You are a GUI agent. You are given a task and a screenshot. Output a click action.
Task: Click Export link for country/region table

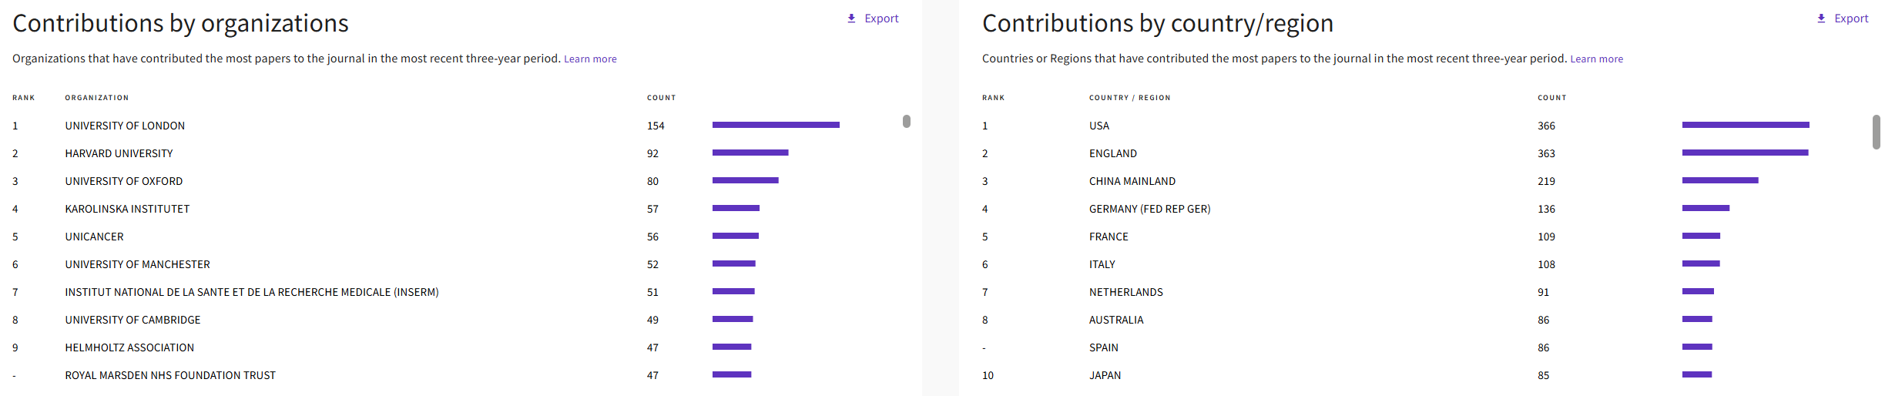(1851, 18)
